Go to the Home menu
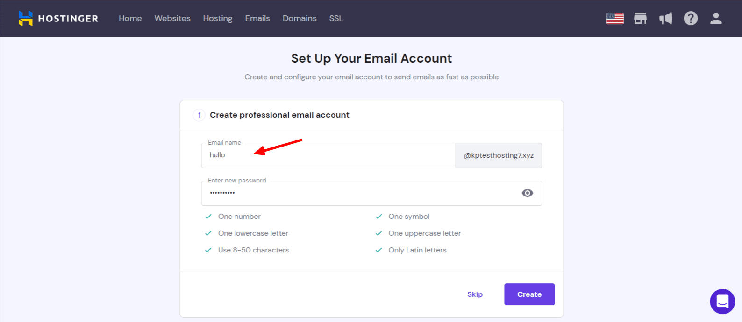 click(130, 18)
